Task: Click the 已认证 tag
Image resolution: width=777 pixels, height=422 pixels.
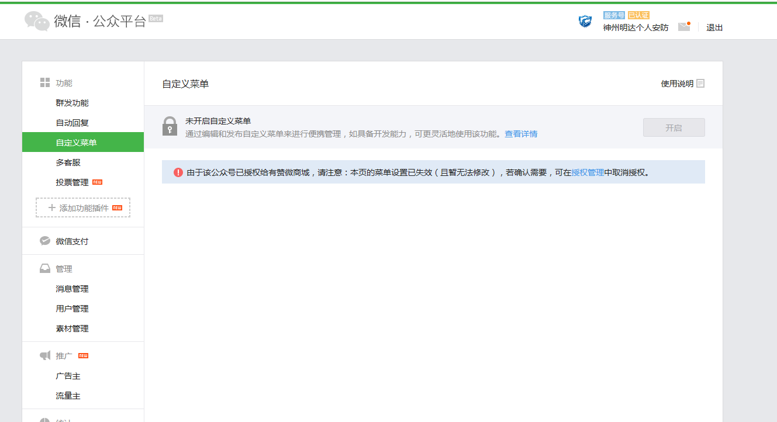Action: click(x=638, y=15)
